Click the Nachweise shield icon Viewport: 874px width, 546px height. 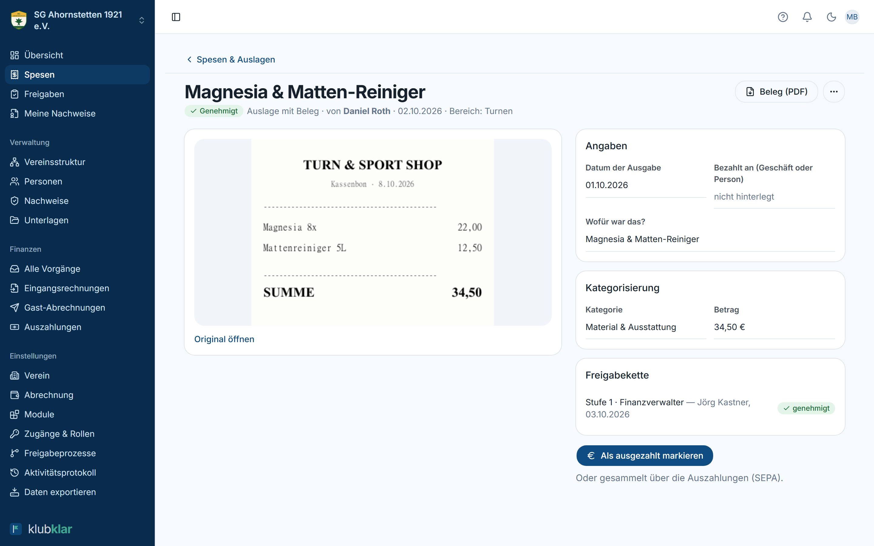pos(15,201)
